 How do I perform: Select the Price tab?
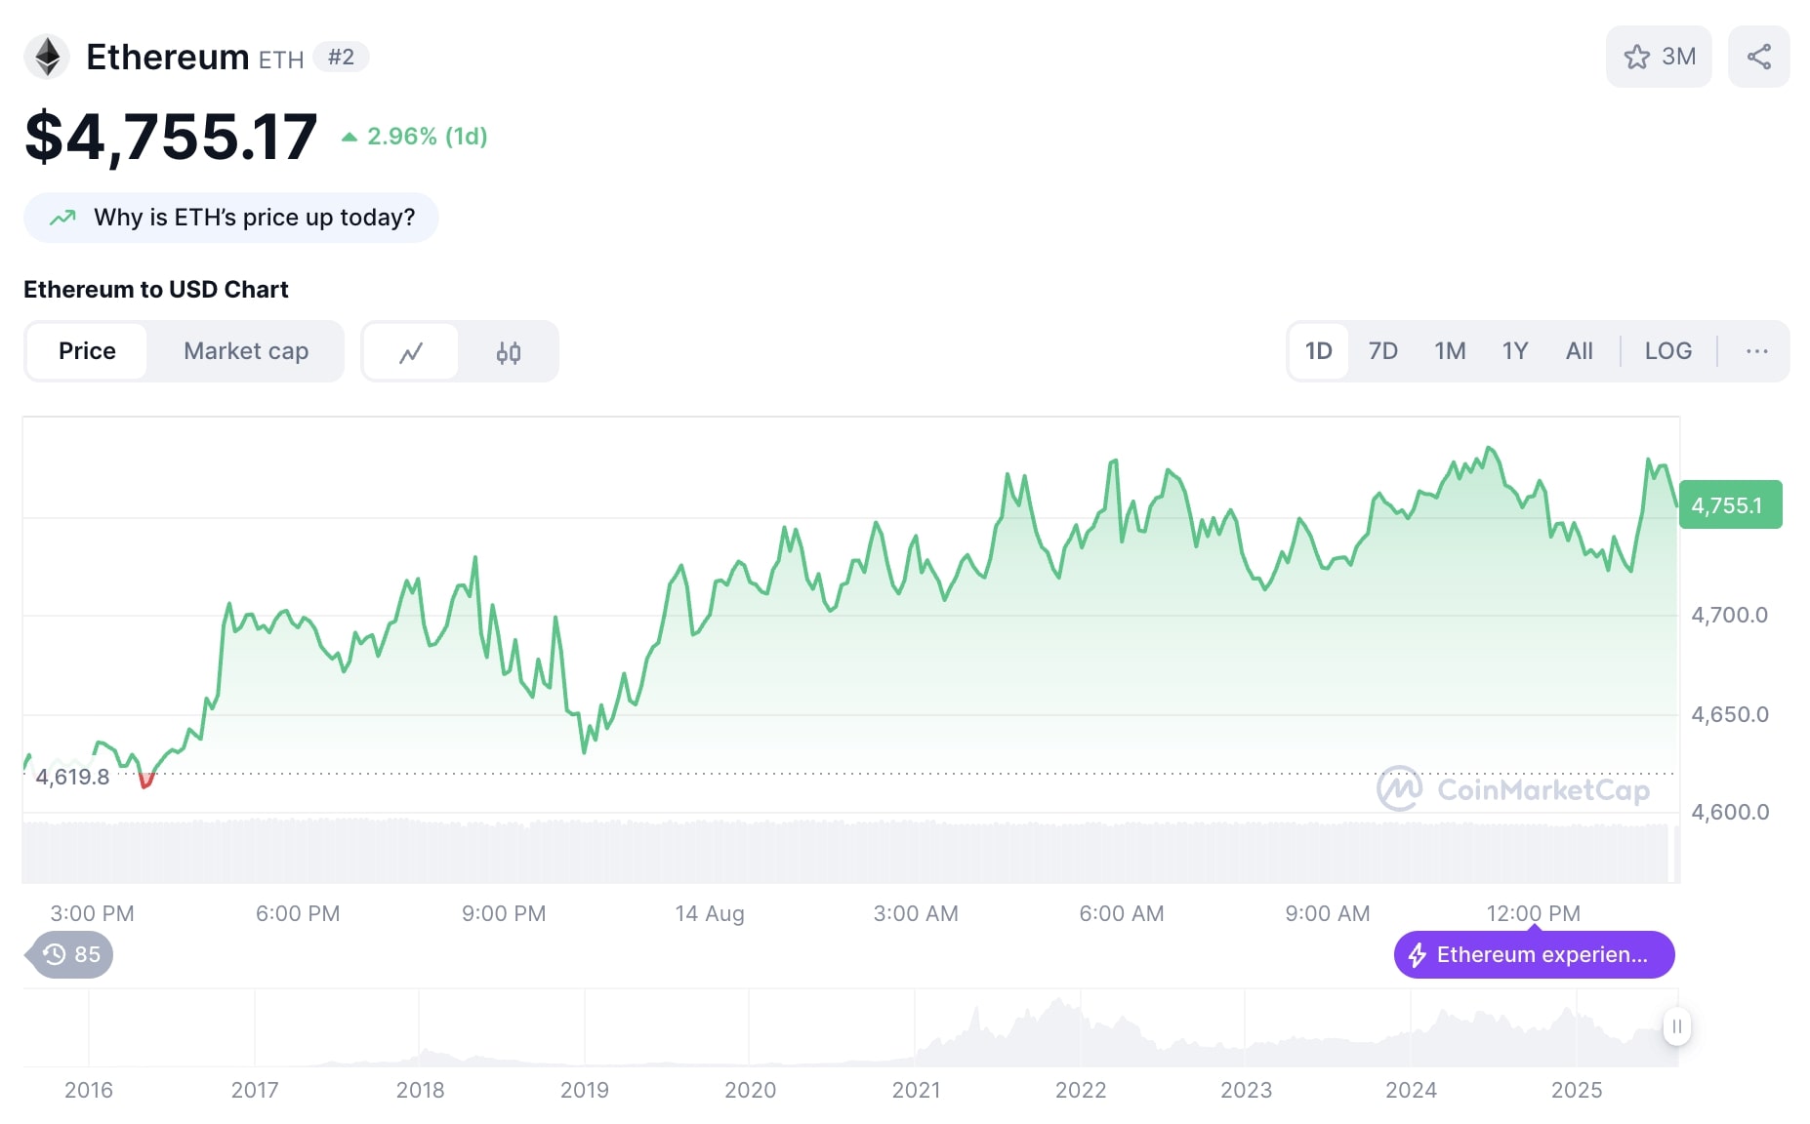pos(87,351)
